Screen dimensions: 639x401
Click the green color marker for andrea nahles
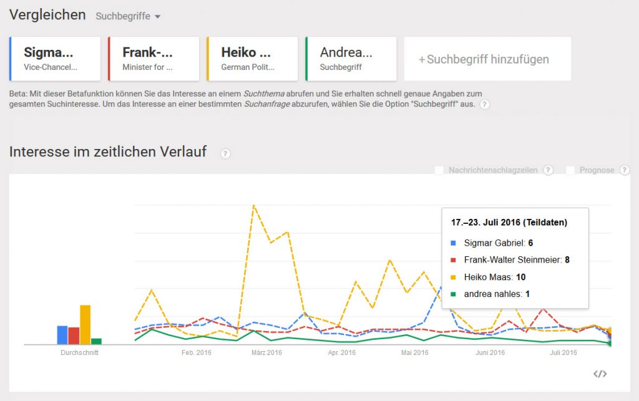pyautogui.click(x=306, y=59)
